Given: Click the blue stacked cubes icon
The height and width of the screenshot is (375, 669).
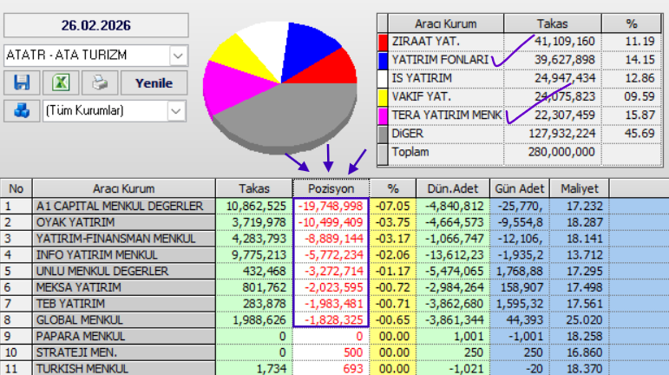Looking at the screenshot, I should pos(22,111).
